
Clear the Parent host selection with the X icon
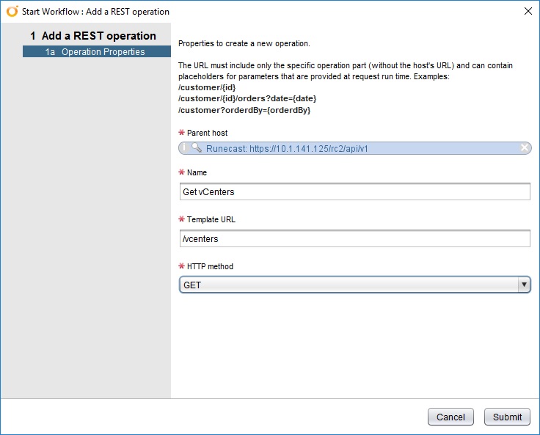pos(524,147)
